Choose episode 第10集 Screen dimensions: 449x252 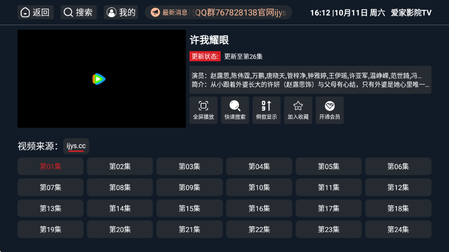coord(259,188)
